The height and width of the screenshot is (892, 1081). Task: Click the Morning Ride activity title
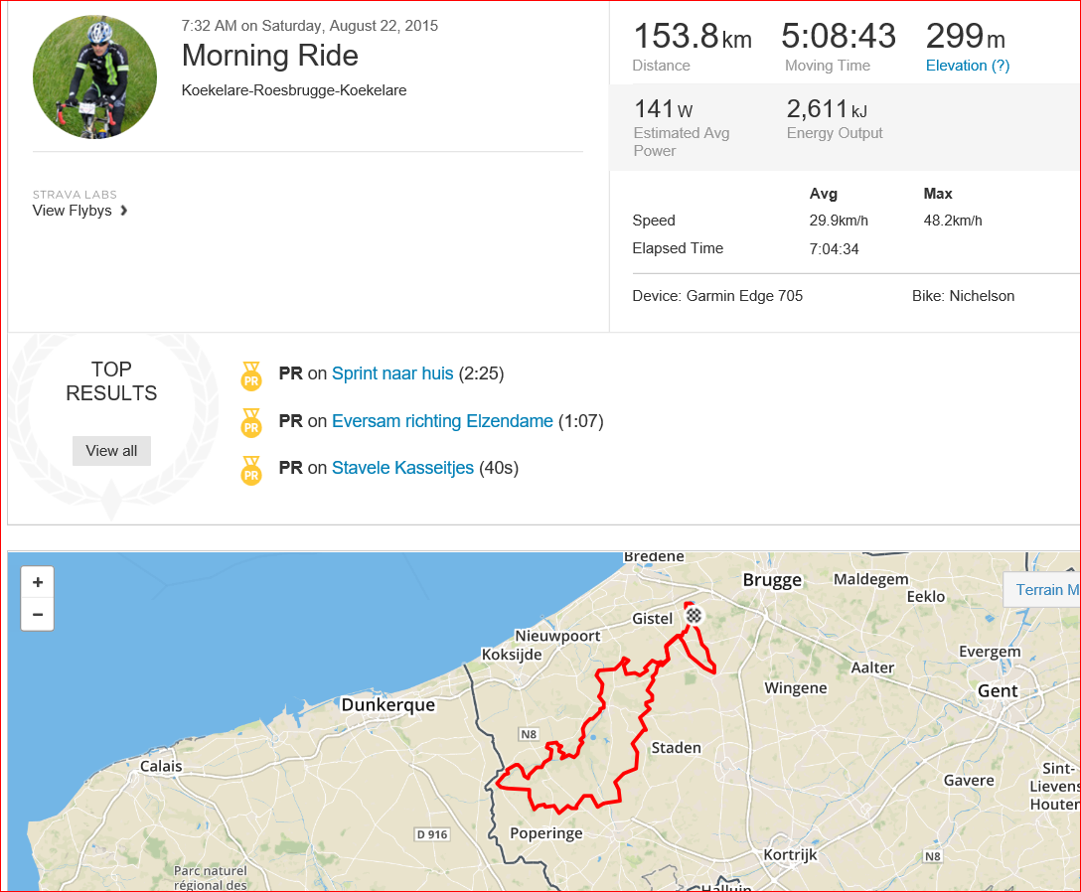click(x=269, y=56)
